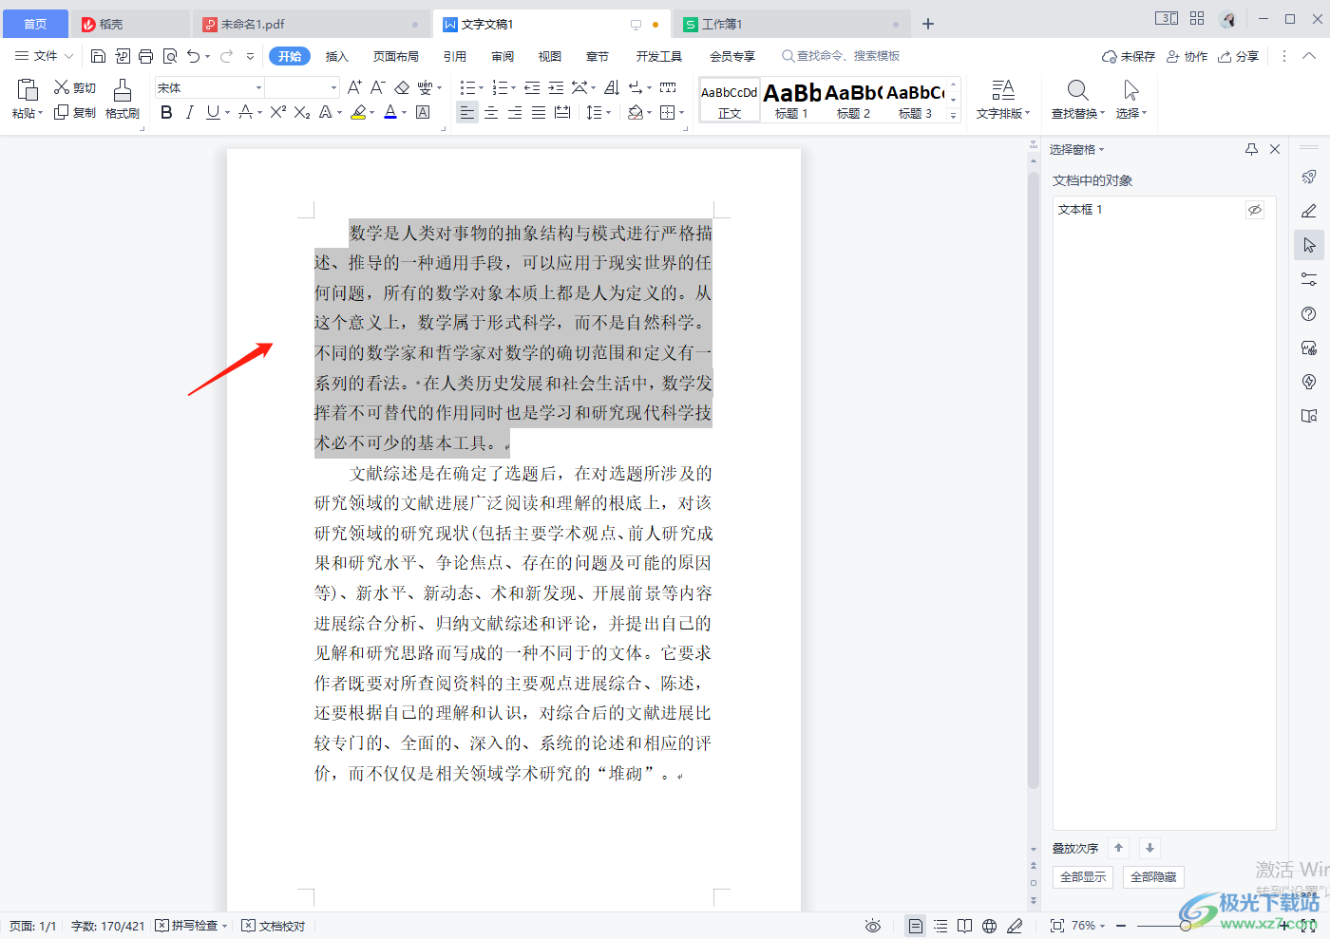The height and width of the screenshot is (939, 1330).
Task: Close the selection pane
Action: pos(1275,149)
